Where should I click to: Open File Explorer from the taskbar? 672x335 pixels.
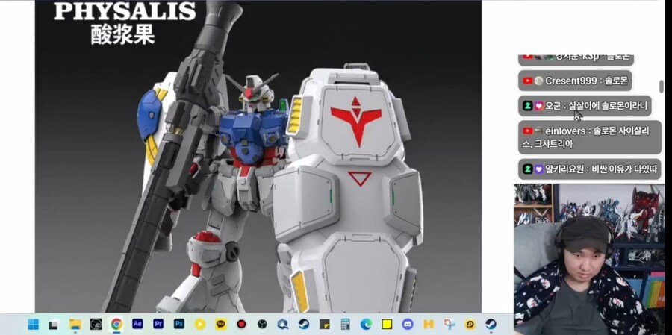(x=75, y=325)
